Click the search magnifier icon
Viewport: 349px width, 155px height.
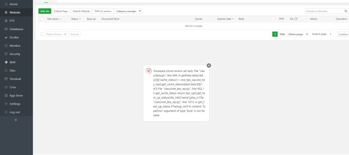[x=346, y=11]
